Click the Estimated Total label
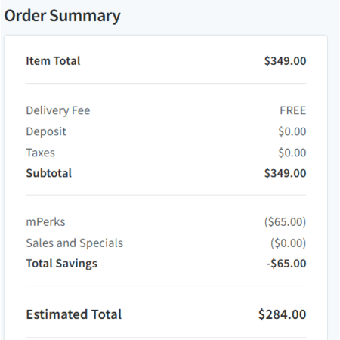This screenshot has width=340, height=340. 74,314
